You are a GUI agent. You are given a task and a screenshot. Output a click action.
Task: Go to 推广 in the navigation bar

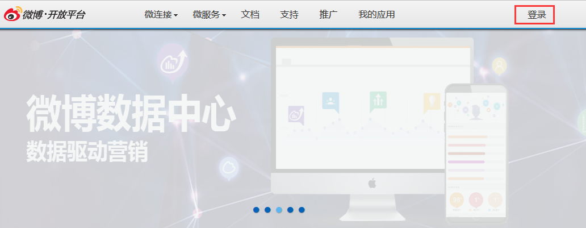point(328,15)
